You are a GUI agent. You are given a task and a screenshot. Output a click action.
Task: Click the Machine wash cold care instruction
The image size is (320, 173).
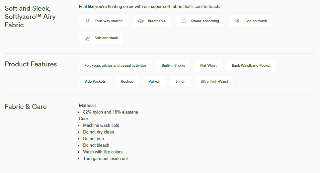coord(101,125)
